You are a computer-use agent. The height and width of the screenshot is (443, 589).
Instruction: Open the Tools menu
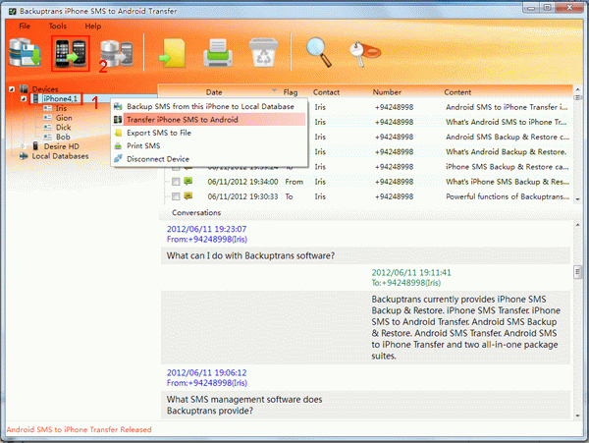58,26
